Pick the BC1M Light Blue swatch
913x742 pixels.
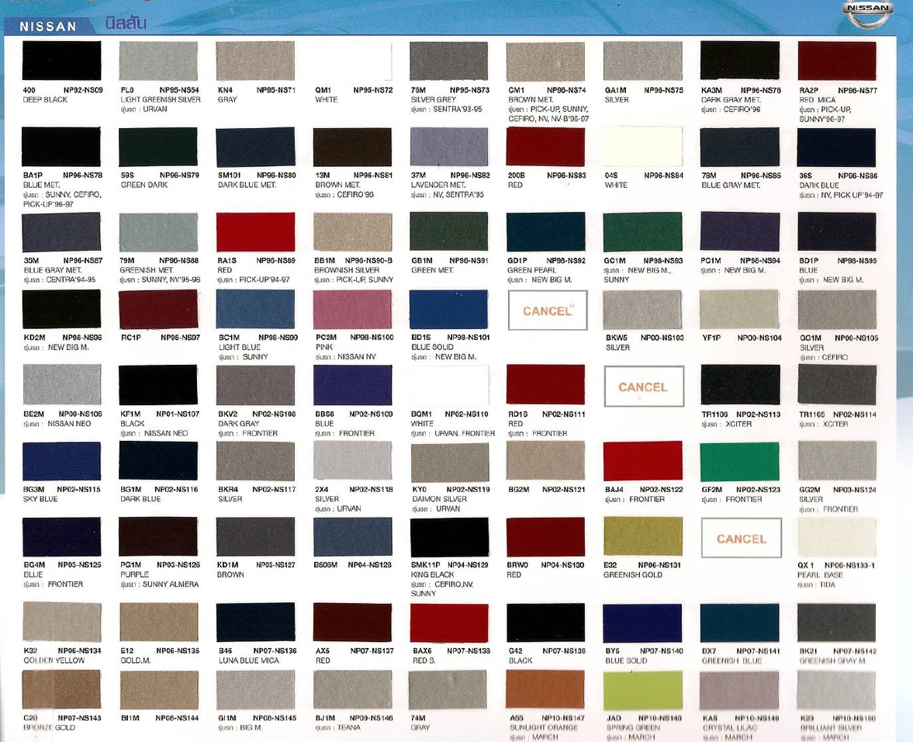click(256, 309)
